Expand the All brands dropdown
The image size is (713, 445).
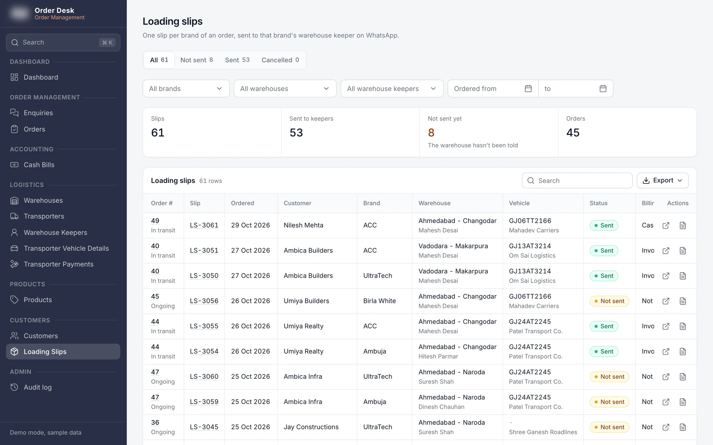[x=186, y=89]
